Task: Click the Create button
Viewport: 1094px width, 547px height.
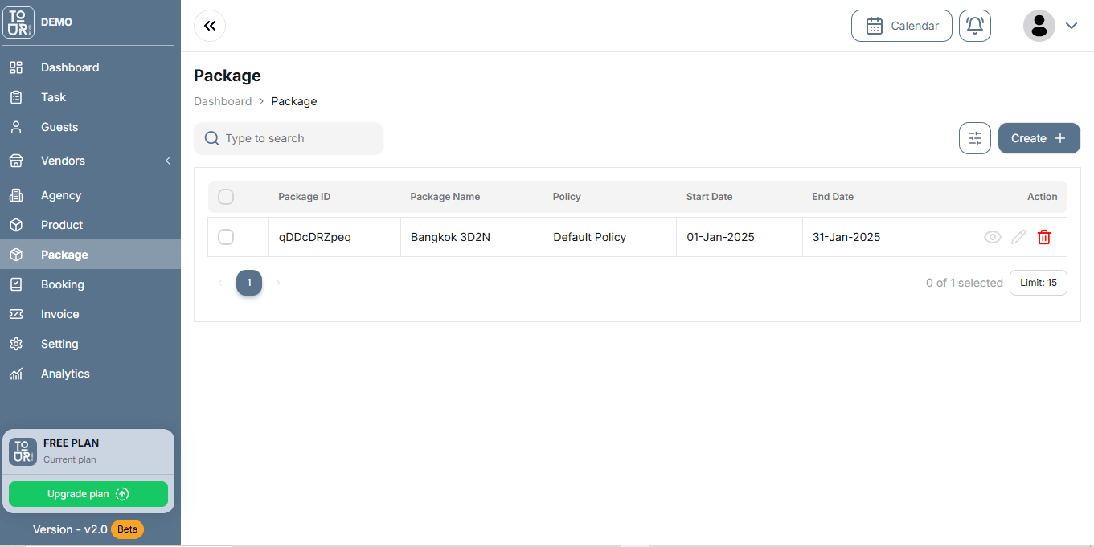Action: click(x=1039, y=138)
